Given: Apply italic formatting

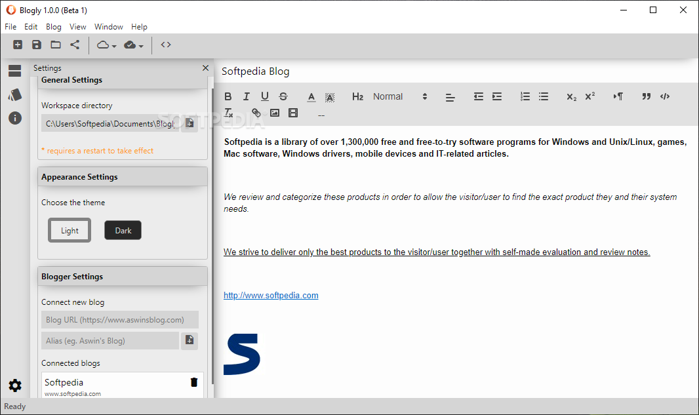Looking at the screenshot, I should 246,96.
